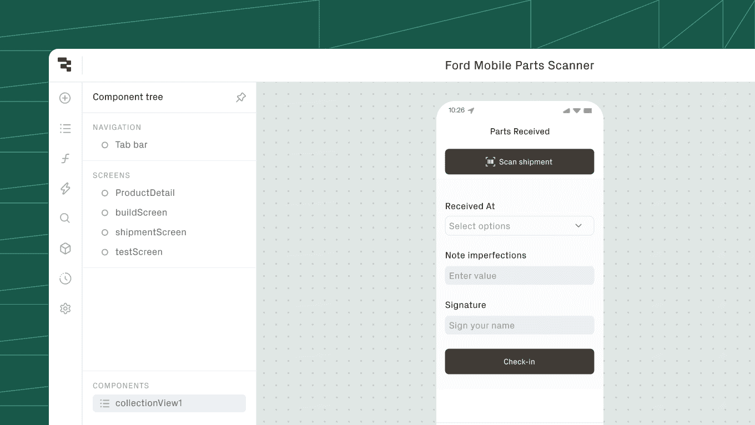Expand the collectionView1 component entry

pyautogui.click(x=104, y=403)
